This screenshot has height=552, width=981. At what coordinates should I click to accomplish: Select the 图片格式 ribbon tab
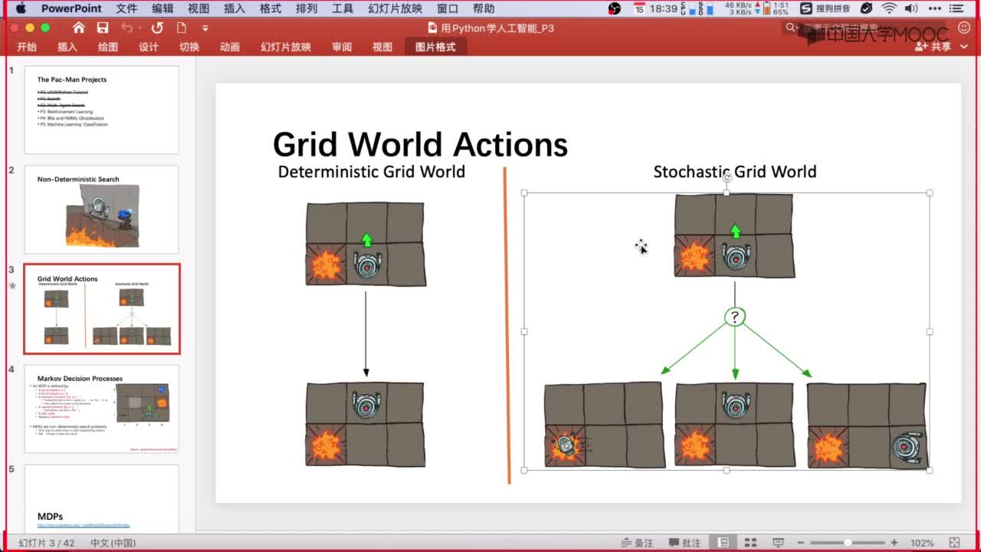click(435, 47)
